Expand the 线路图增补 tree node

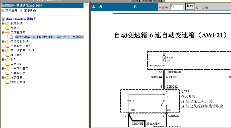(3, 82)
